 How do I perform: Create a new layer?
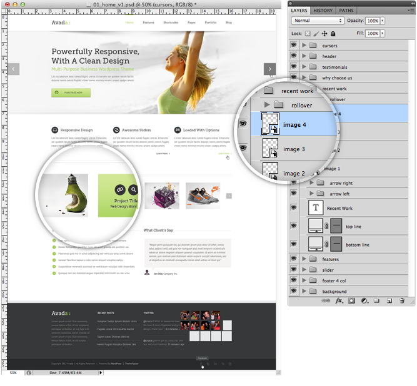(x=388, y=301)
